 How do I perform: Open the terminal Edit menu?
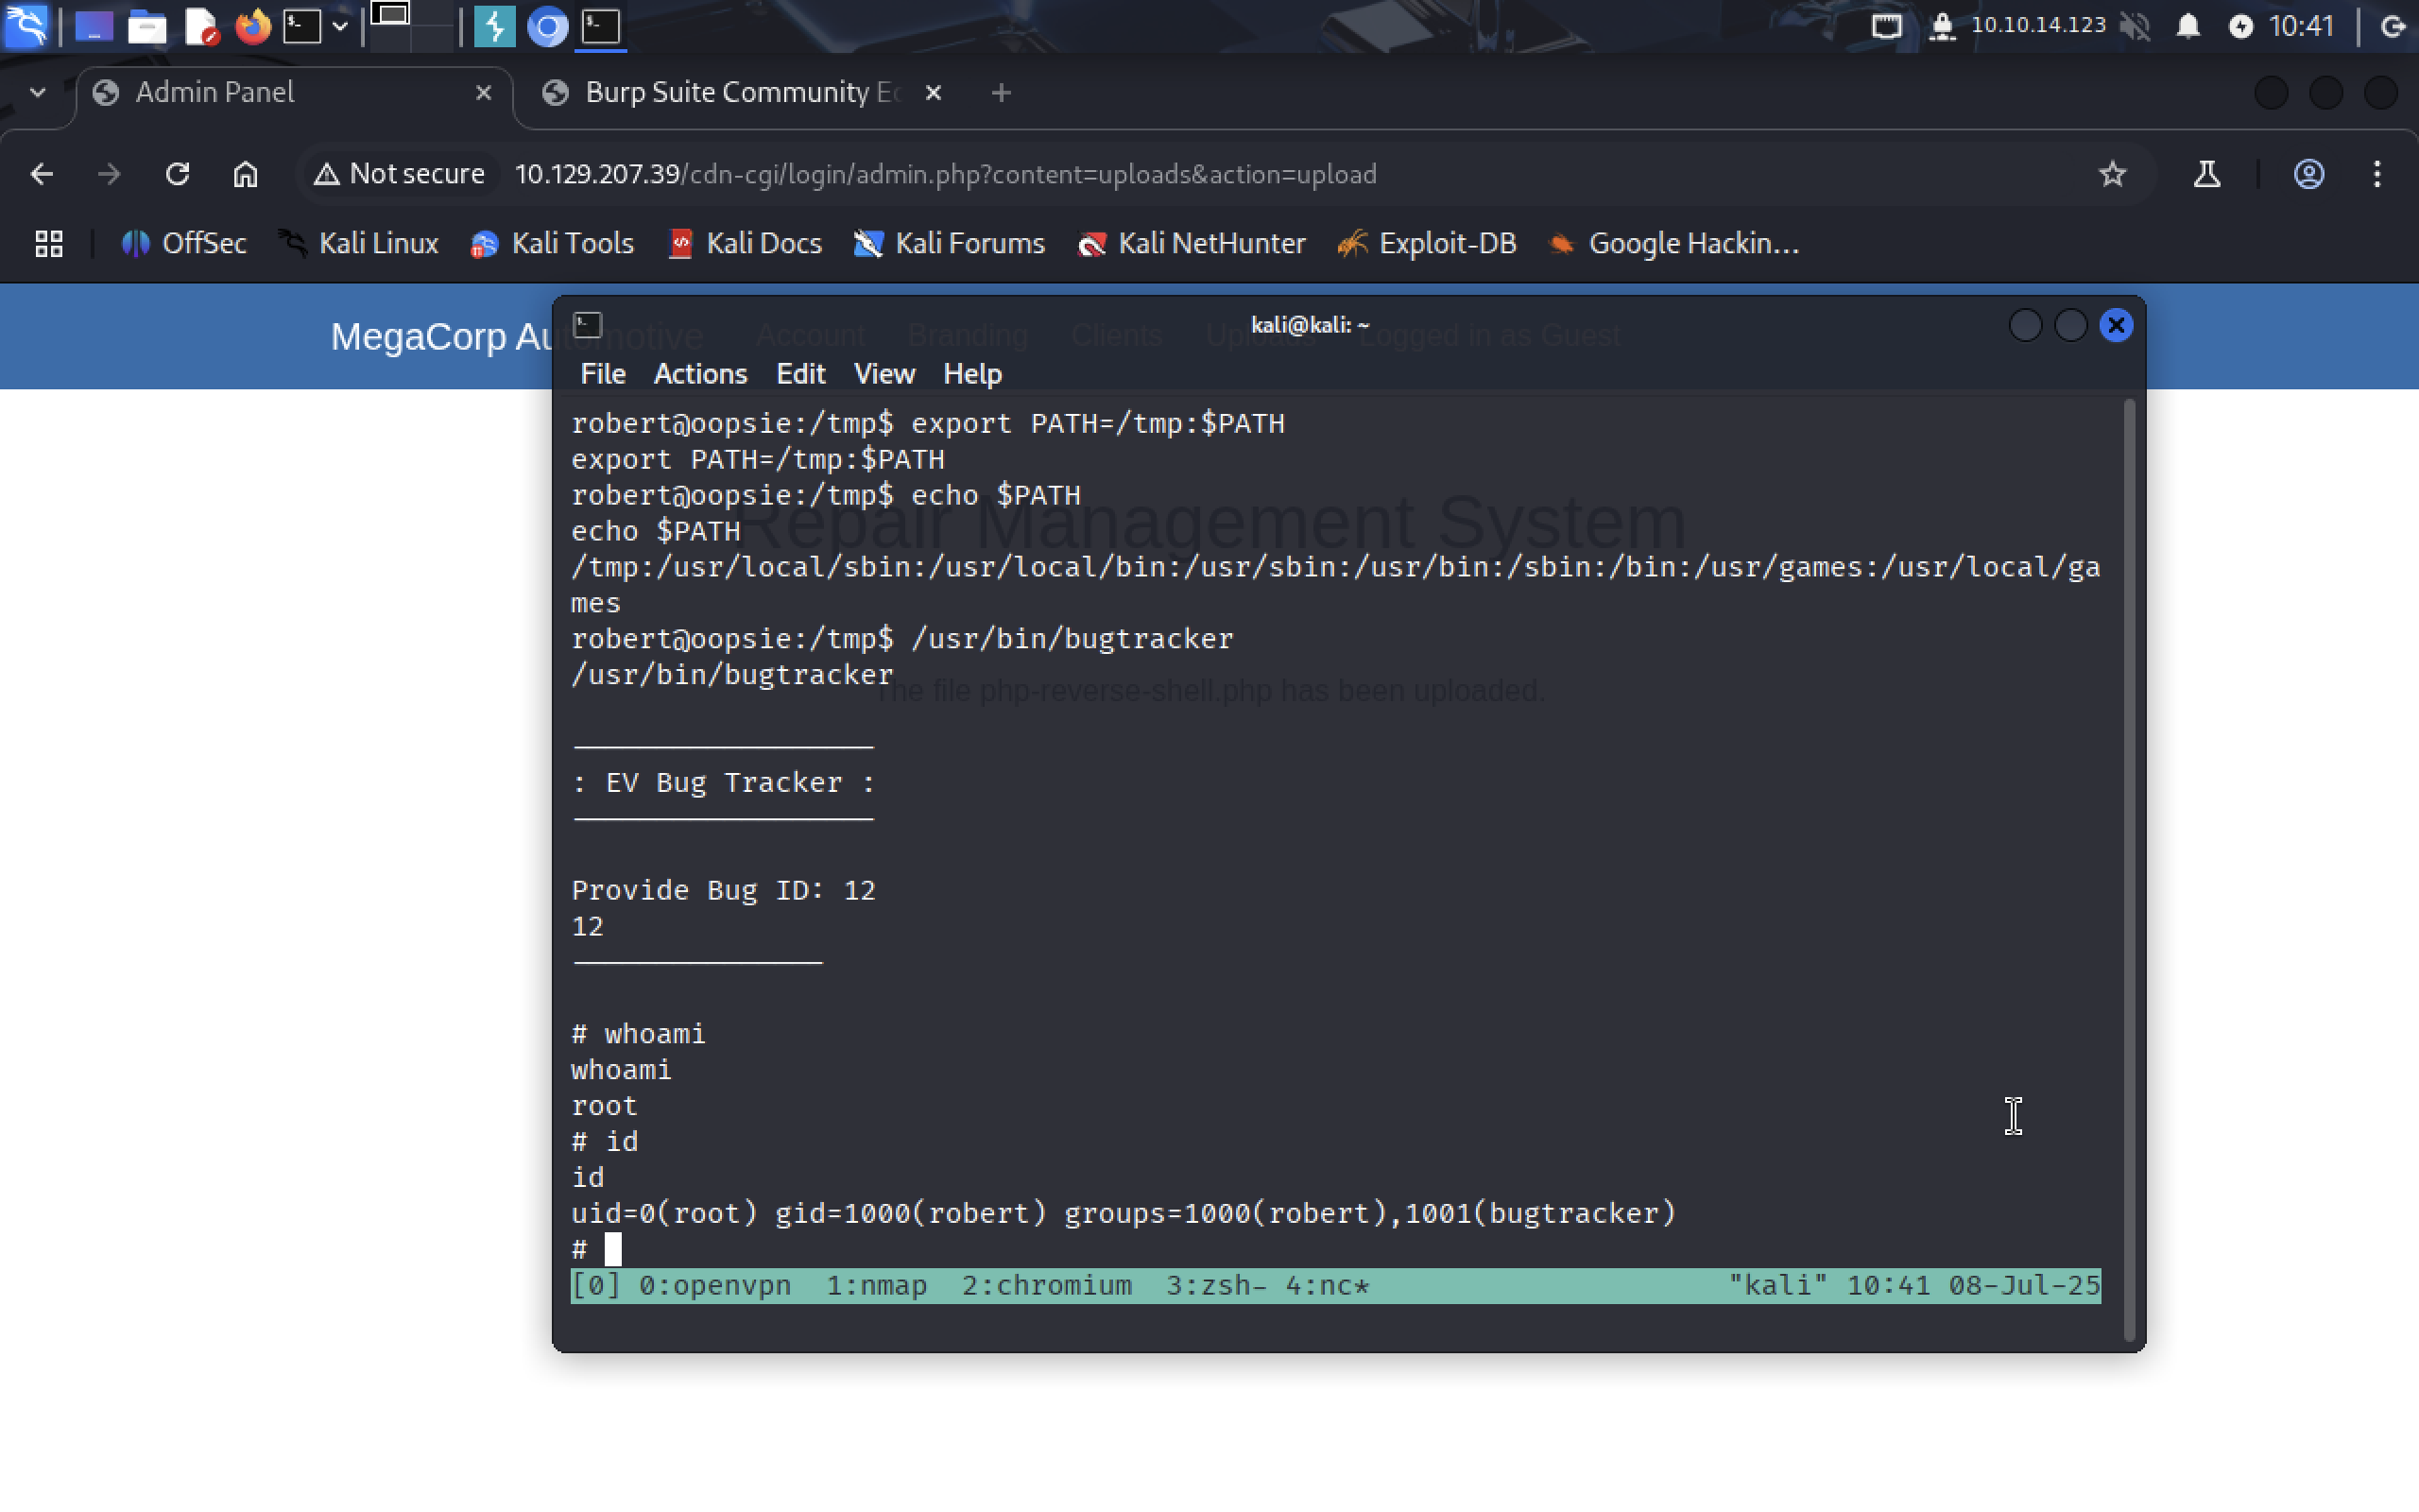[800, 374]
